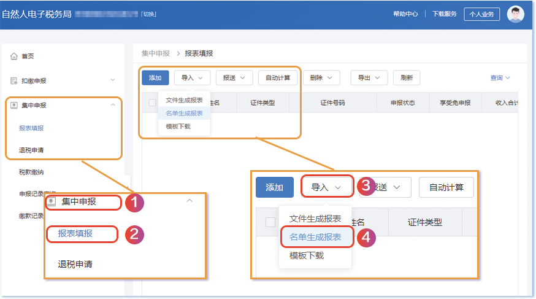Image resolution: width=536 pixels, height=299 pixels.
Task: Click the home icon beside 首页
Action: (x=13, y=56)
